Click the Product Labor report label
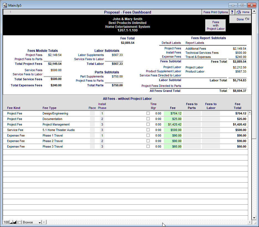Screen dimensions: 259x227 (195, 71)
